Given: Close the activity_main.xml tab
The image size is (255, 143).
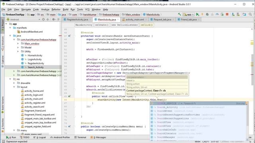Looking at the screenshot, I should point(146,19).
